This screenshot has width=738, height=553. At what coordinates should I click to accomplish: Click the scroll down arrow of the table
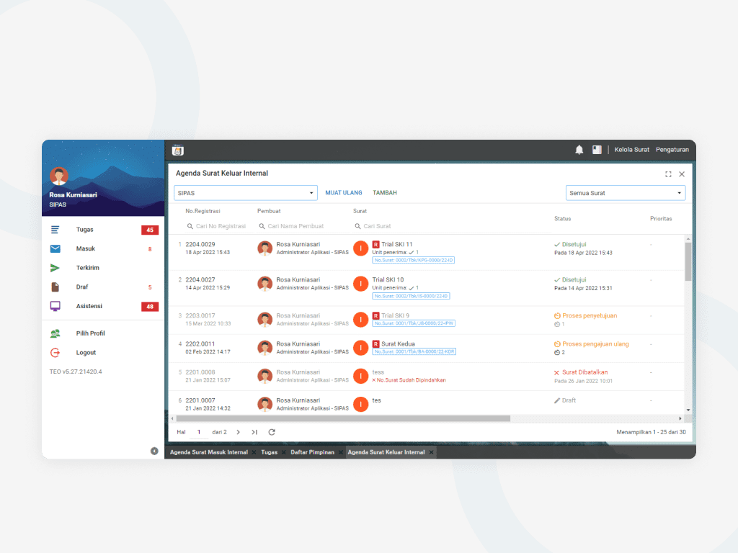688,410
